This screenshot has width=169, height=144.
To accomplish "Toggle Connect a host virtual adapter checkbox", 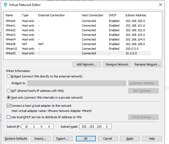I will point(8,106).
